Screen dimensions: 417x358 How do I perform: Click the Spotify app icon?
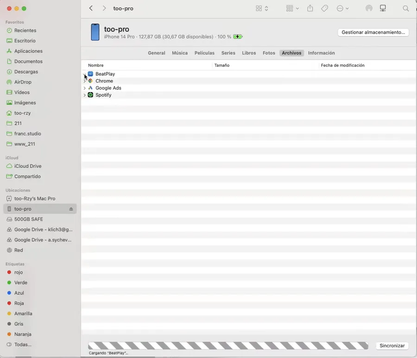[x=90, y=95]
